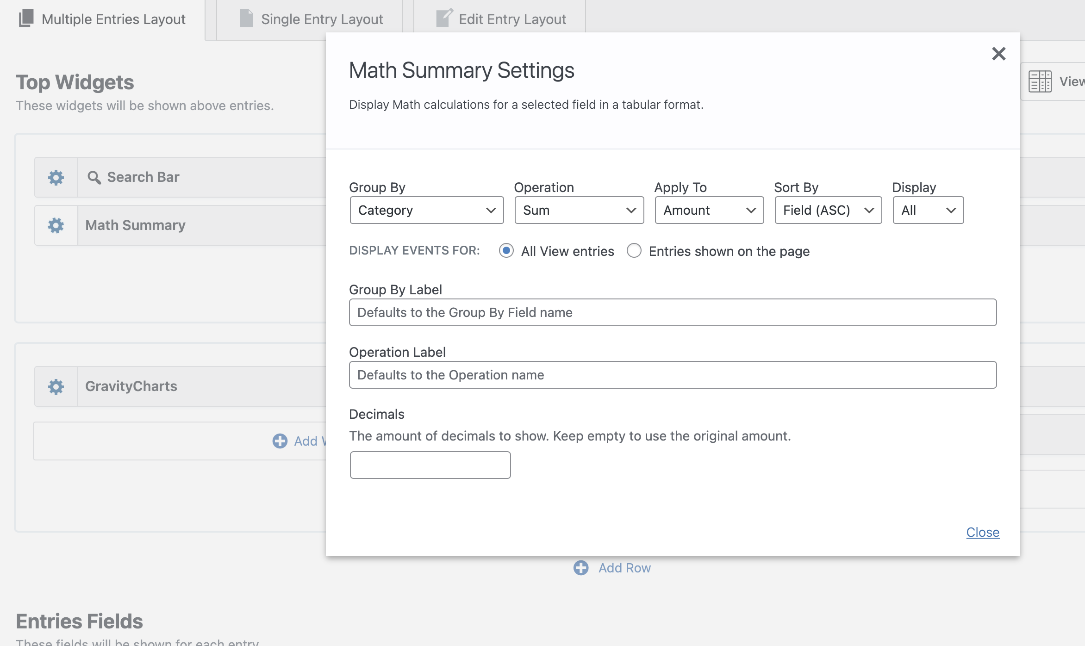Screen dimensions: 1085x646
Task: Open the Search Bar widget settings gear
Action: (x=56, y=177)
